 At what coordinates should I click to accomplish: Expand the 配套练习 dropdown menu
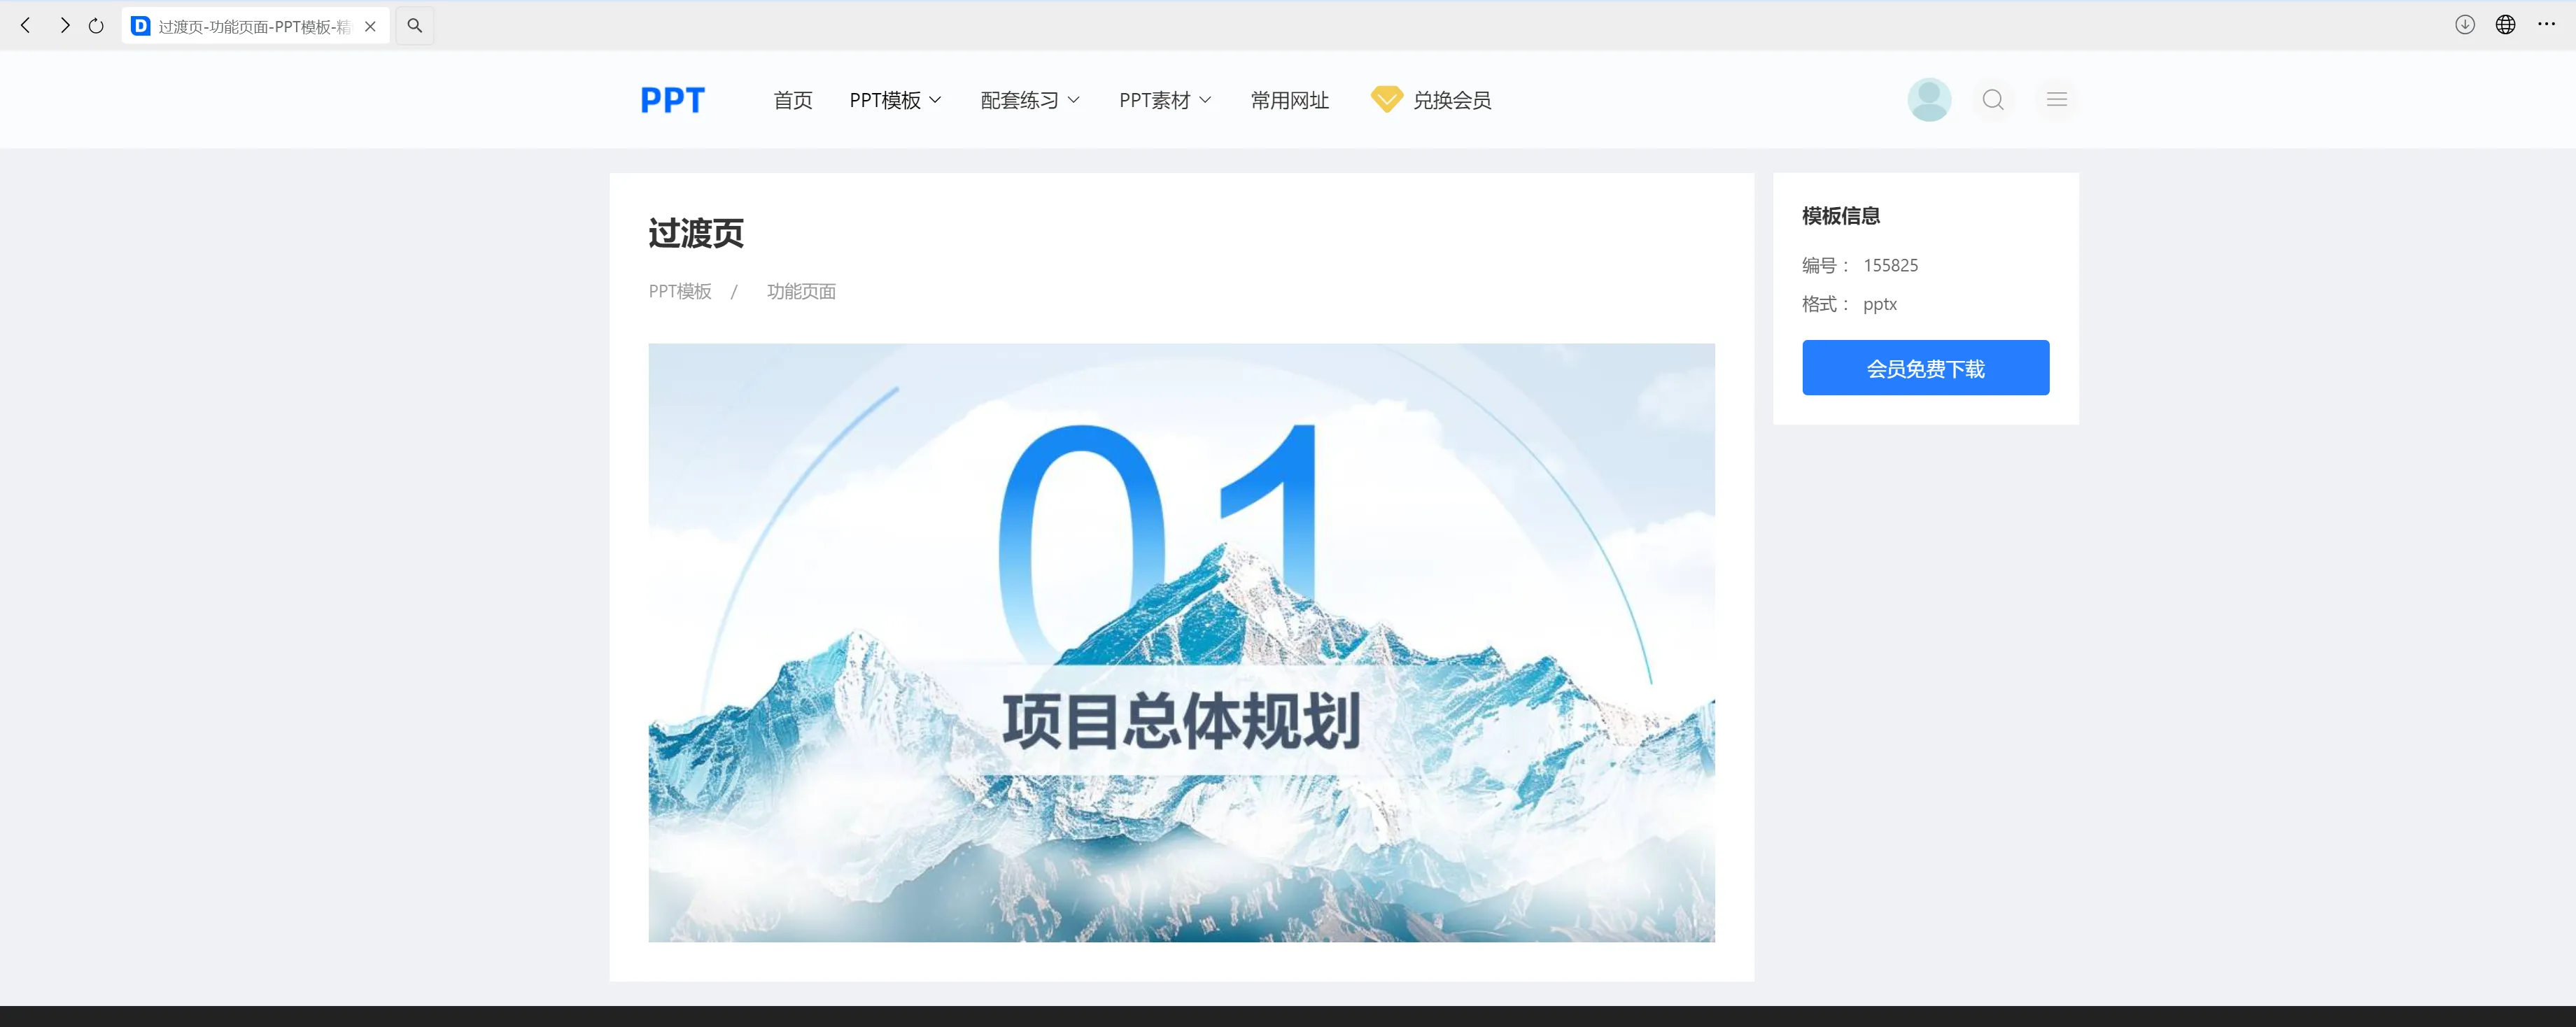tap(1030, 100)
